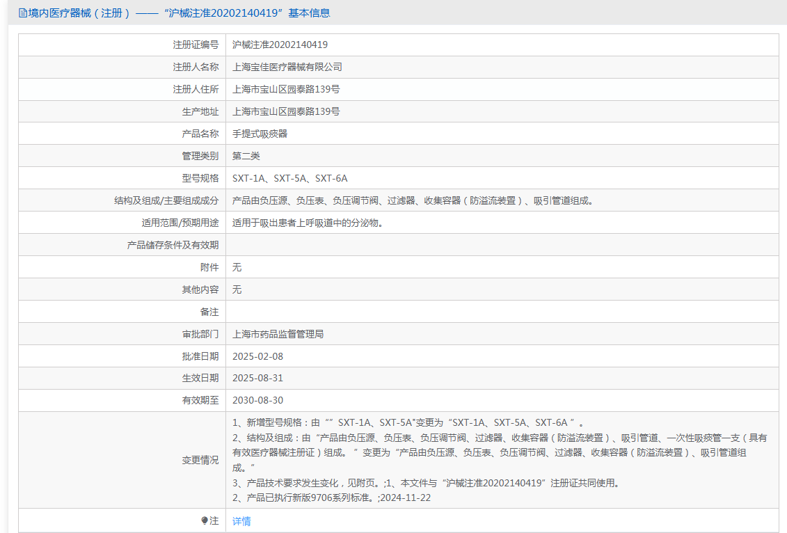This screenshot has width=787, height=533.
Task: Select registration number 沪械注准20202140419 value
Action: pos(280,45)
